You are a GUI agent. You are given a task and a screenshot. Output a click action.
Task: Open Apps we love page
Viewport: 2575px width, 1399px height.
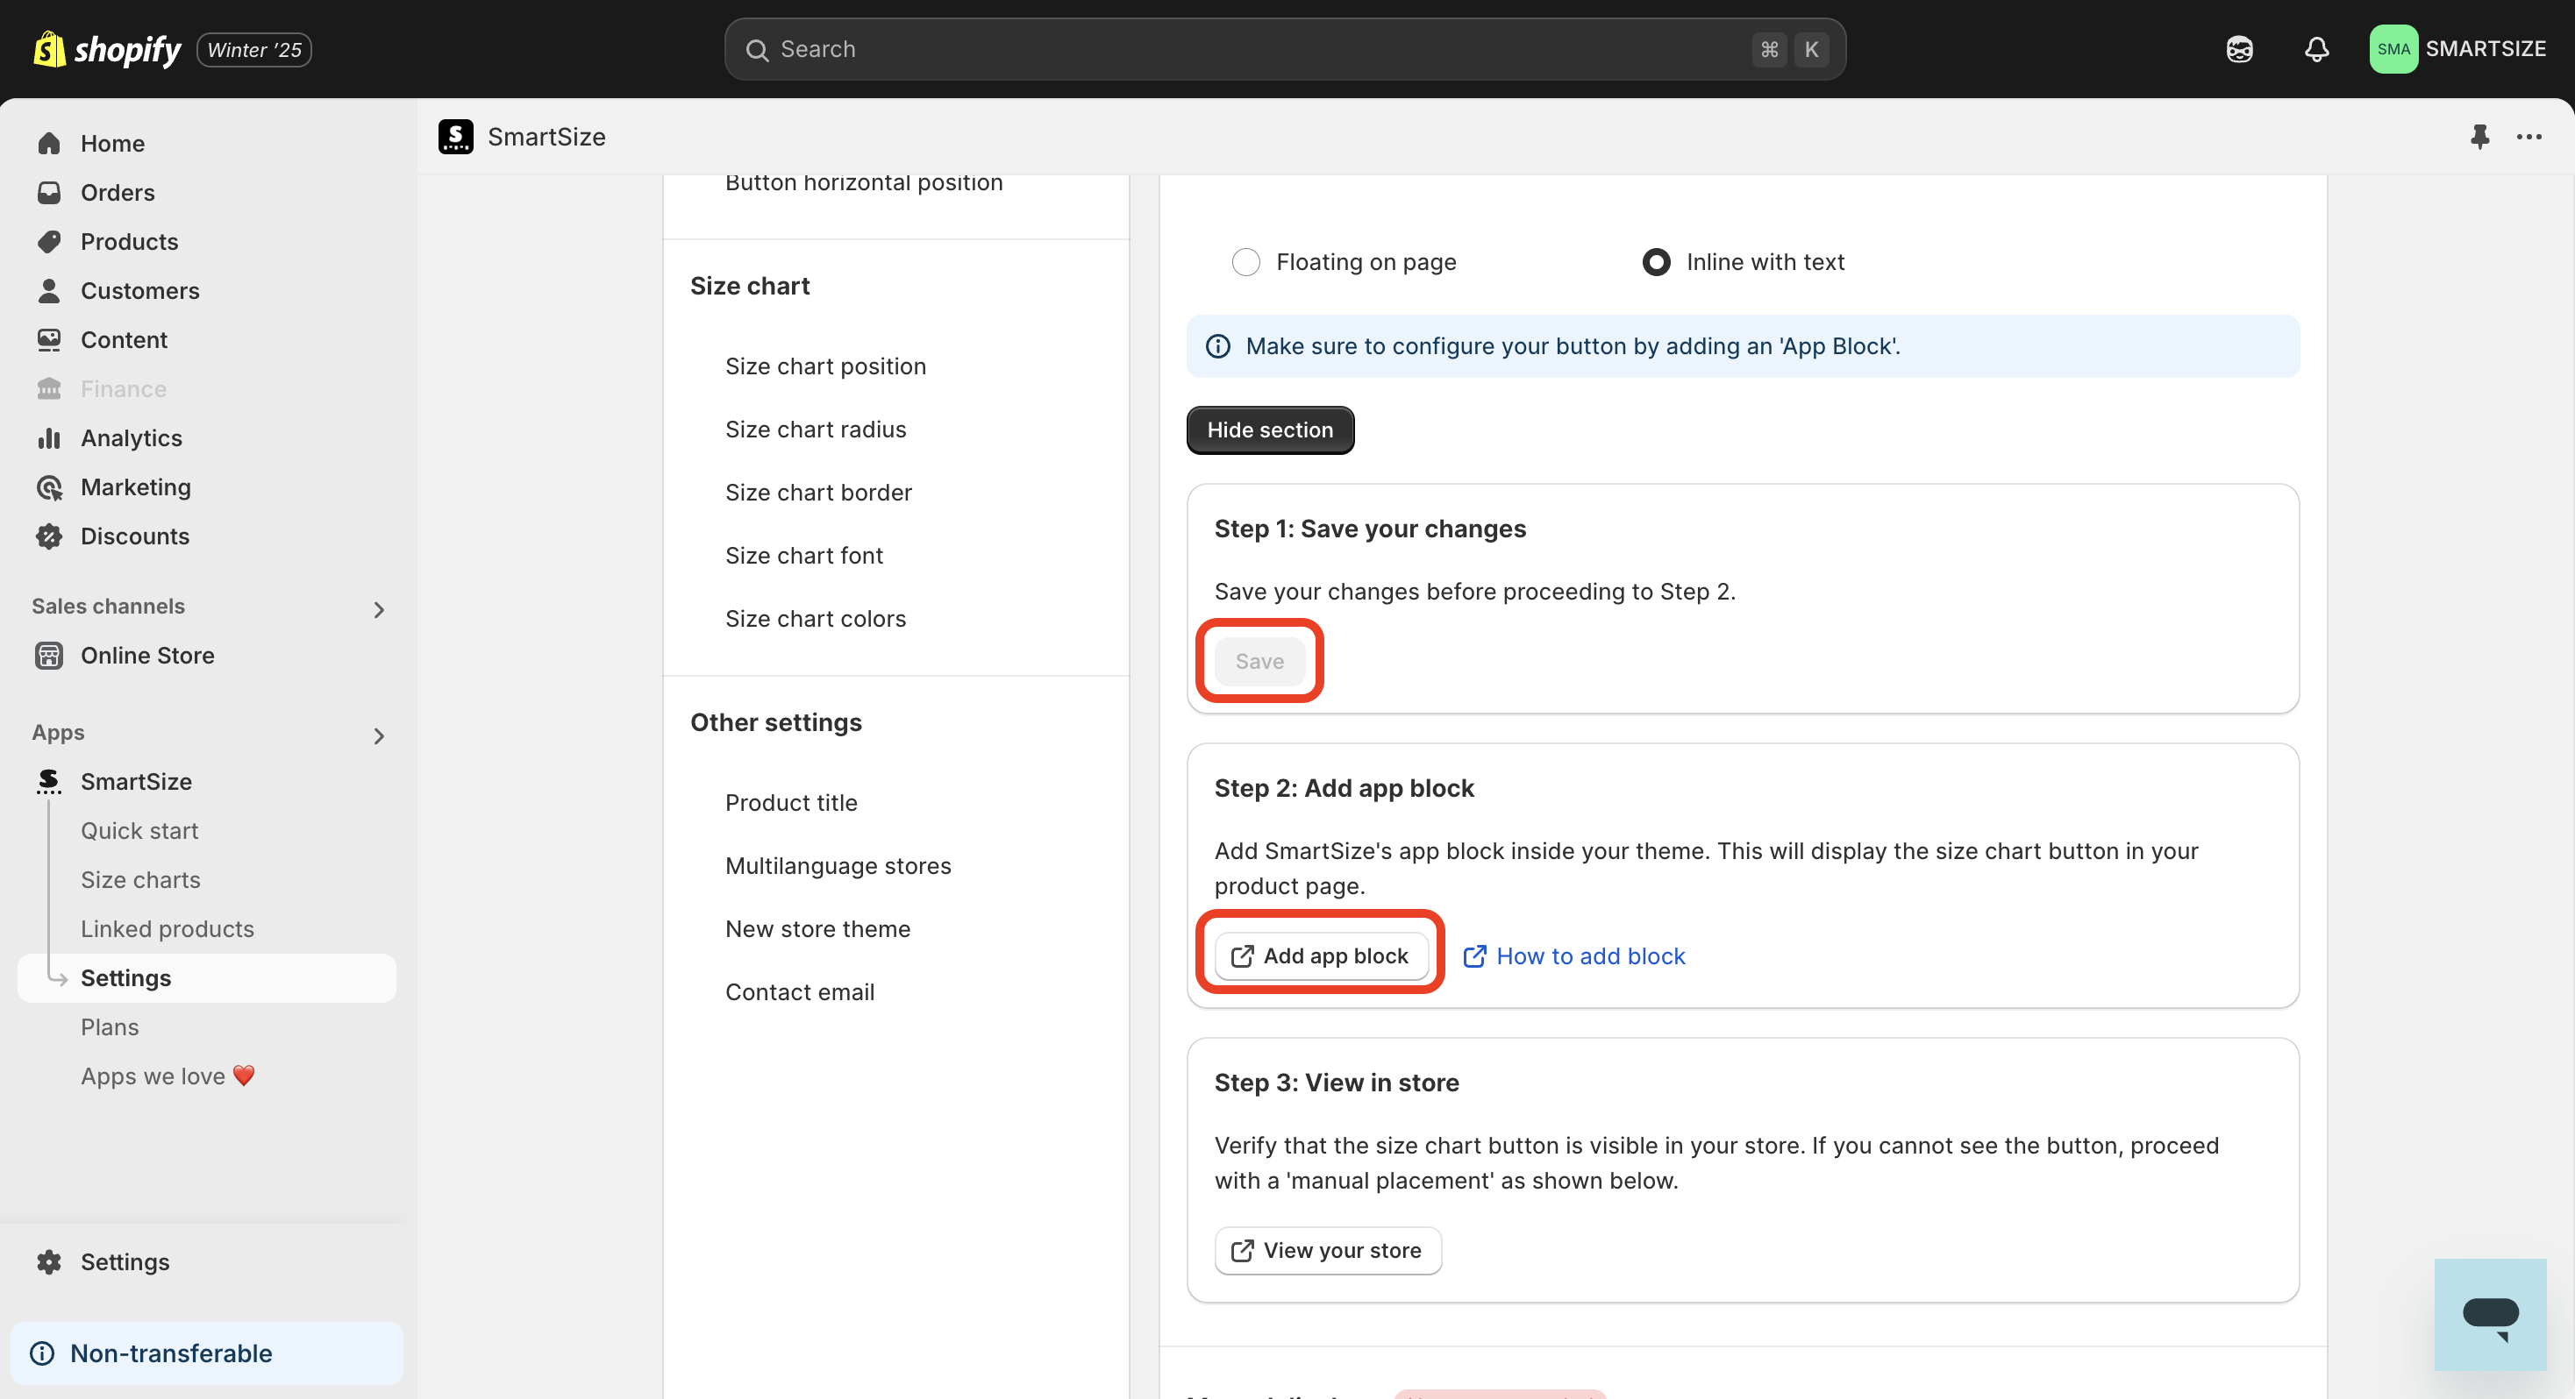[x=167, y=1076]
